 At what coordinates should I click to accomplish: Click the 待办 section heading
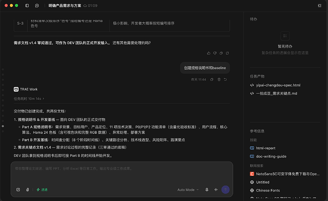253,19
